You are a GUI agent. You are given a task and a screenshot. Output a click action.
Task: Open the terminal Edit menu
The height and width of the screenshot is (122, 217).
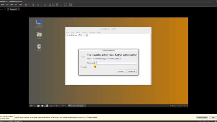(x=72, y=33)
